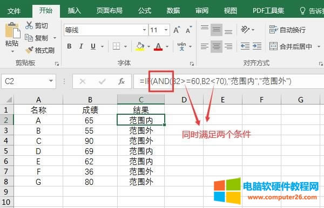Expand orientation dropdown arrow
Image resolution: width=324 pixels, height=208 pixels.
tap(253, 30)
